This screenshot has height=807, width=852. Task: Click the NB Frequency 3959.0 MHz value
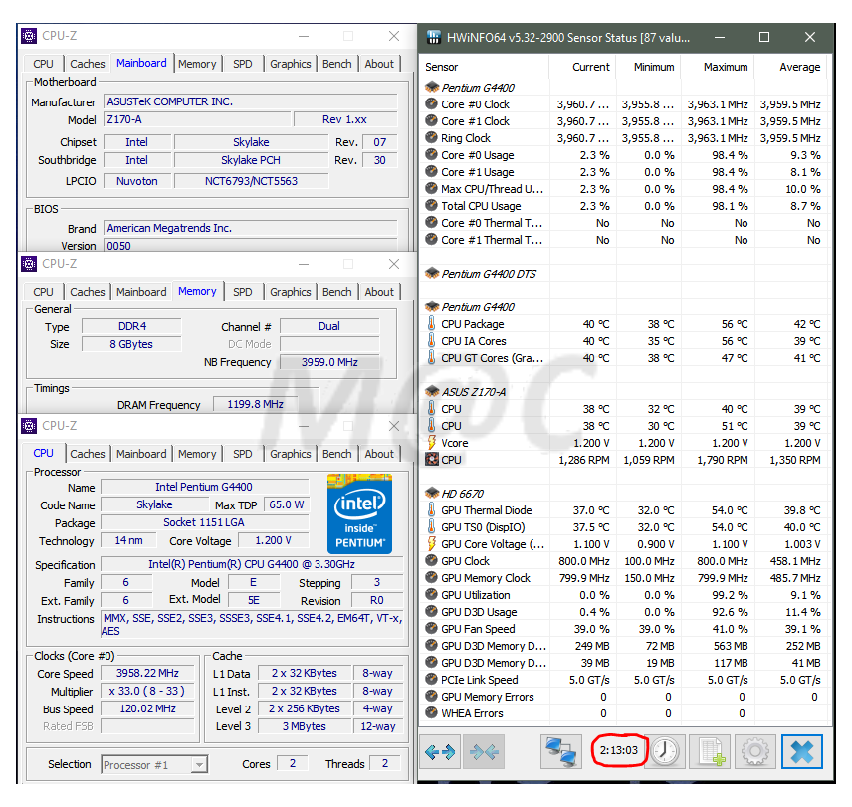pos(329,362)
